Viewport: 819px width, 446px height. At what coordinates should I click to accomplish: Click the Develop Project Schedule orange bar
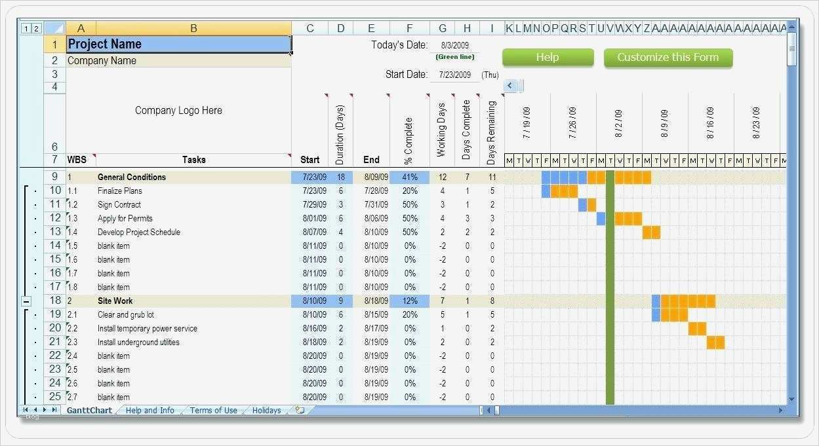[651, 232]
